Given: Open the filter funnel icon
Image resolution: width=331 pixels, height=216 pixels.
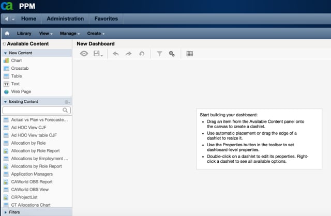Looking at the screenshot, I should click(160, 54).
